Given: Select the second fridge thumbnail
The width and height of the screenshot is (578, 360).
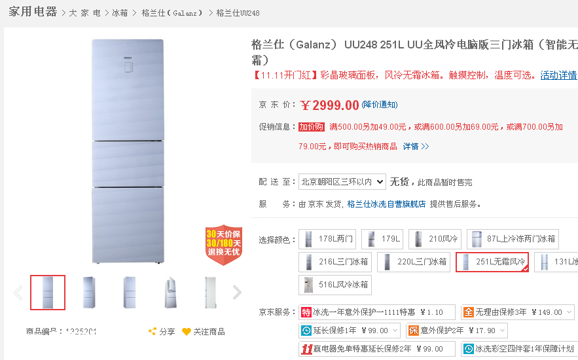Looking at the screenshot, I should (89, 293).
